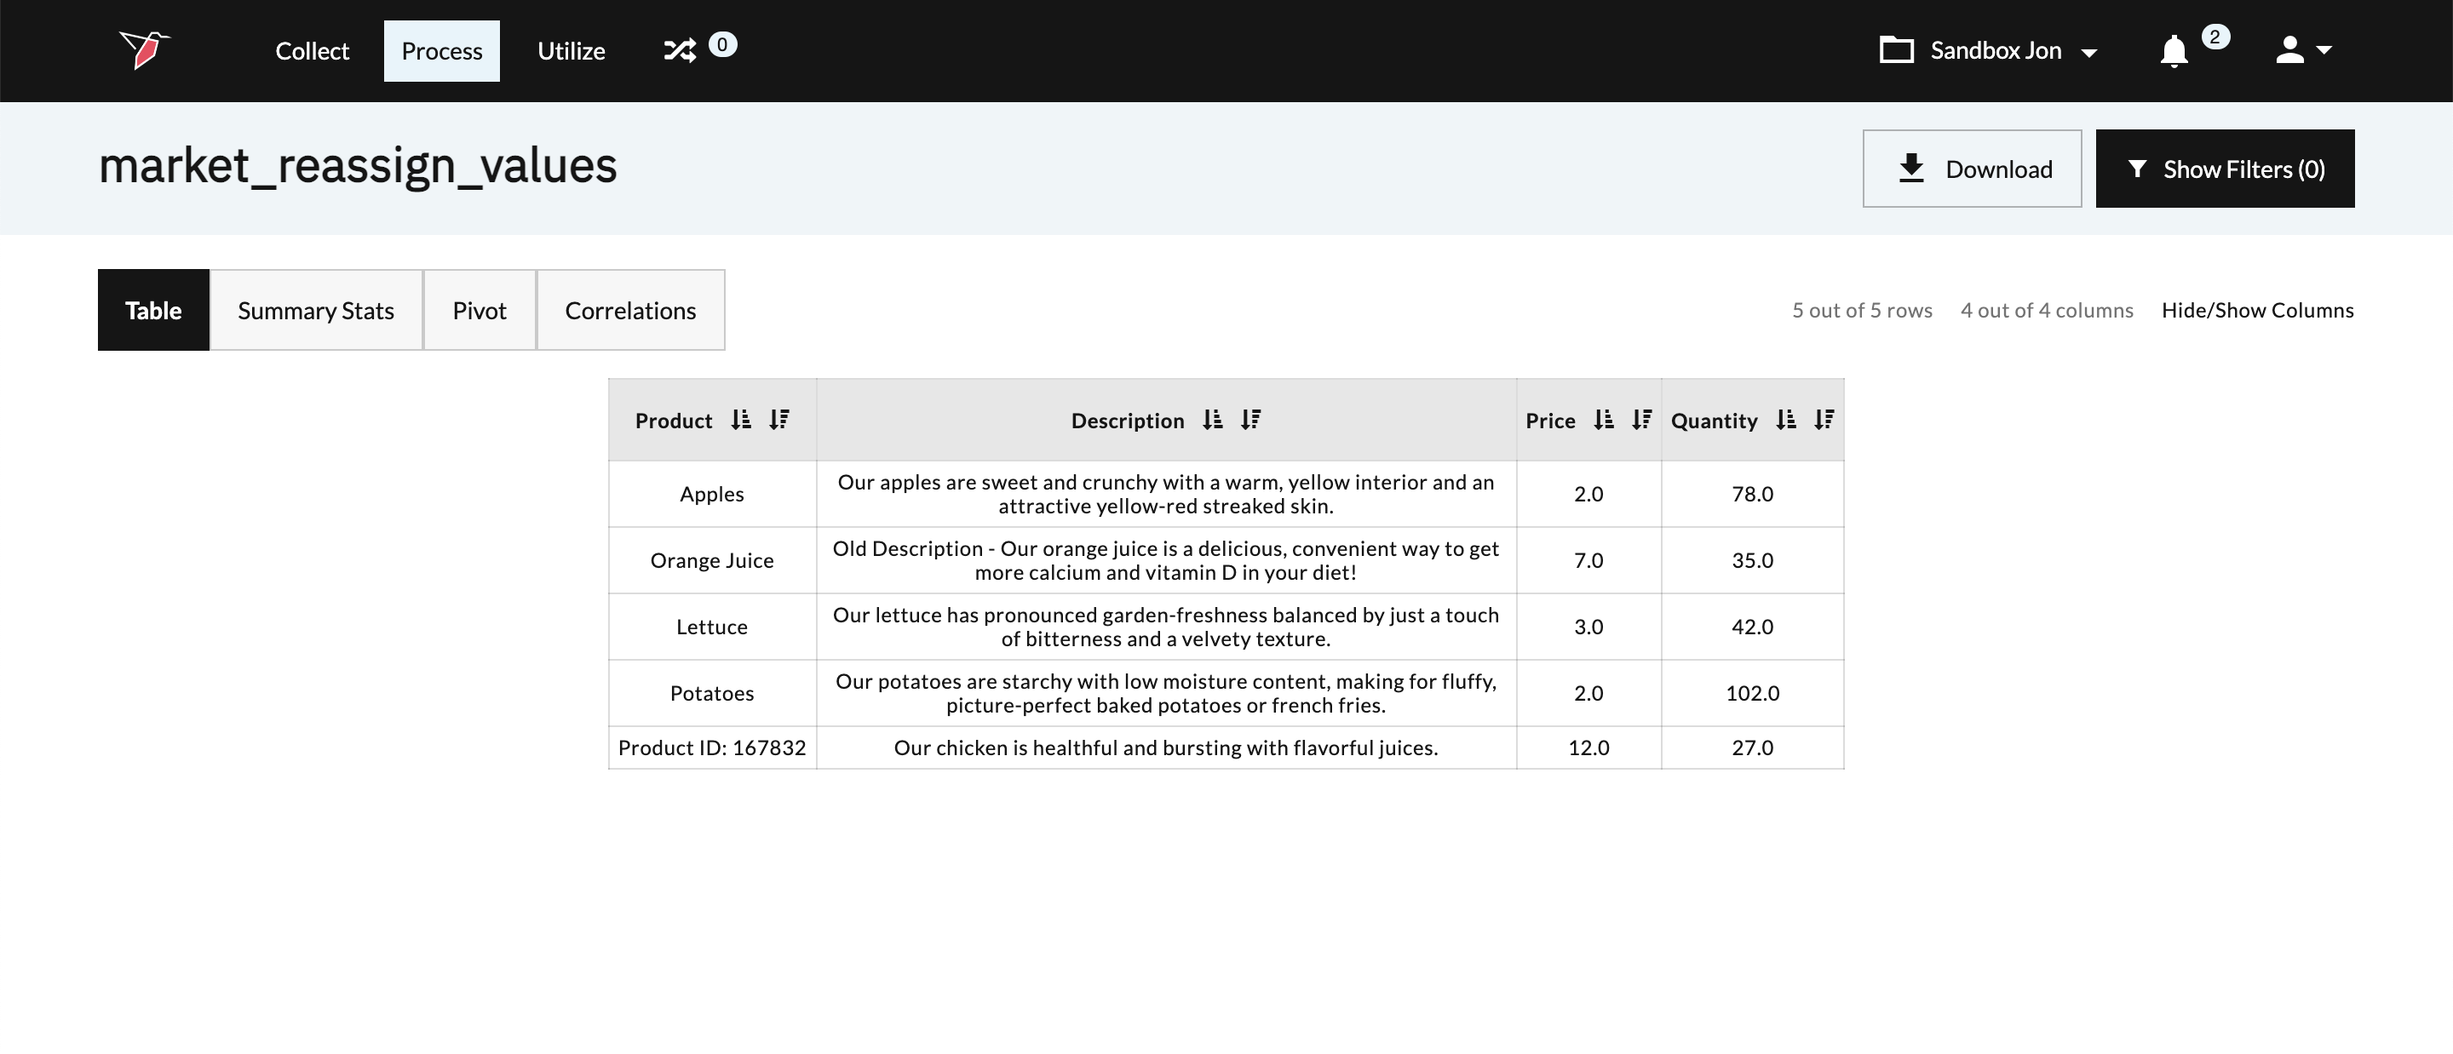Sort the Price column ascending

coord(1604,420)
